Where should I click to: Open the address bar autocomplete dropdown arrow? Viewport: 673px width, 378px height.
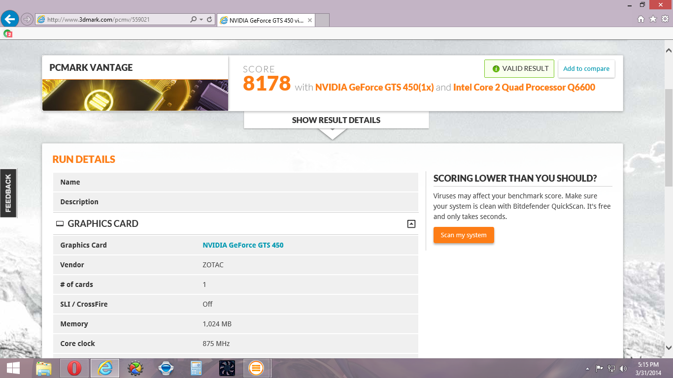pyautogui.click(x=201, y=20)
